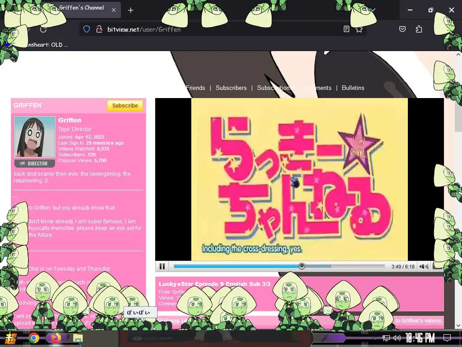The width and height of the screenshot is (462, 347).
Task: Open Windows Start button in taskbar
Action: (11, 338)
